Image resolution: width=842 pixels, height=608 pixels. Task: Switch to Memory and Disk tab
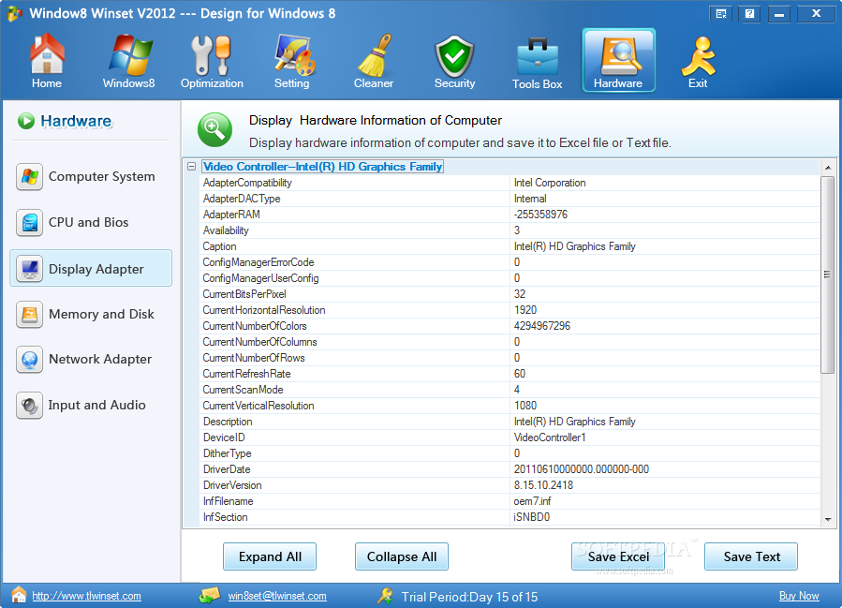(x=91, y=314)
